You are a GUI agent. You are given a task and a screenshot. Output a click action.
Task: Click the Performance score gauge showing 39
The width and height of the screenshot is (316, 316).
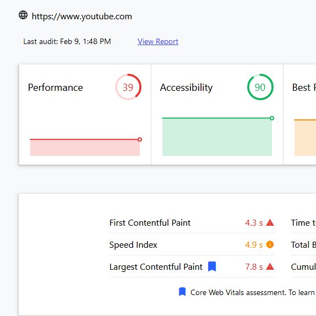click(x=128, y=87)
